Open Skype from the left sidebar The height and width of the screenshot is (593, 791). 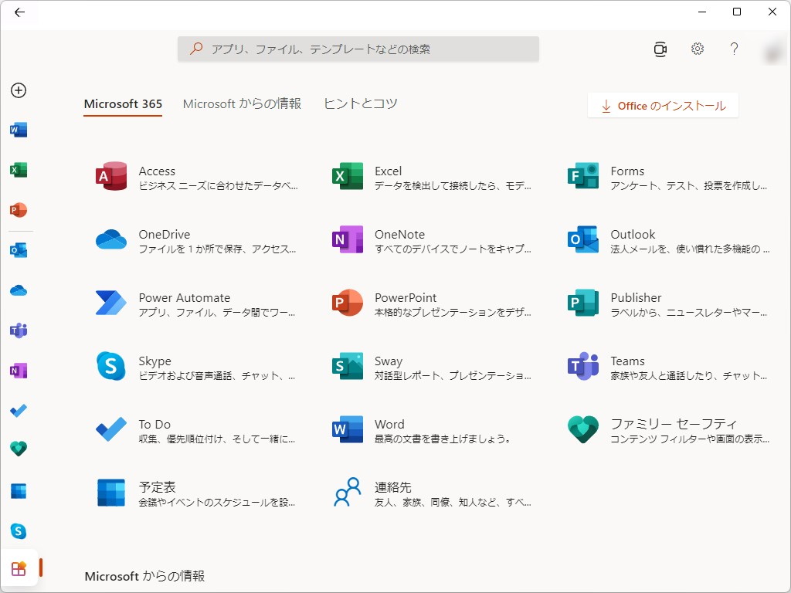pyautogui.click(x=18, y=531)
